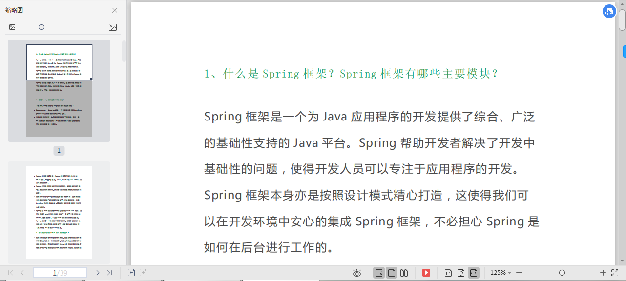Shrink thumbnails with the small image icon
The height and width of the screenshot is (281, 626).
tap(12, 27)
